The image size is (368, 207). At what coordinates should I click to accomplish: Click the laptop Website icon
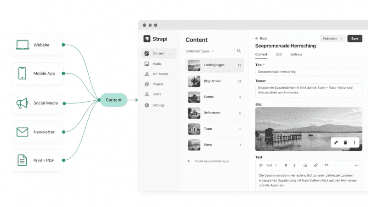23,45
